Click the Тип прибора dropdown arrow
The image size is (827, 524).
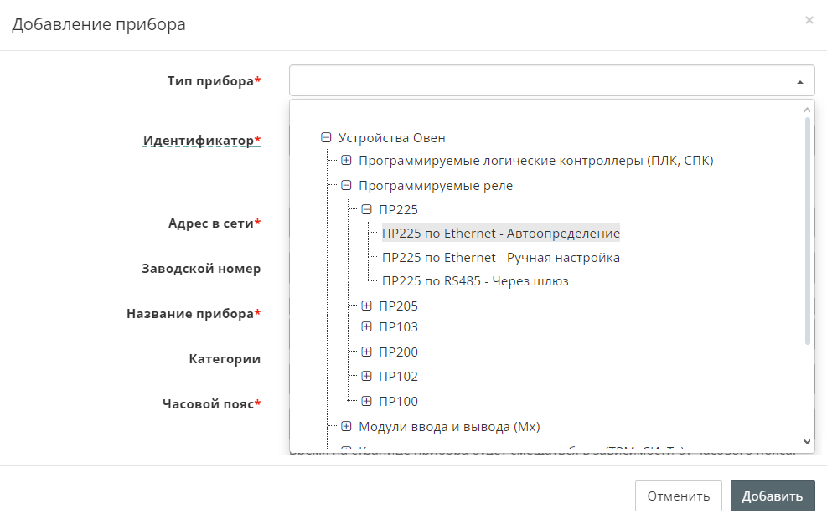click(799, 82)
